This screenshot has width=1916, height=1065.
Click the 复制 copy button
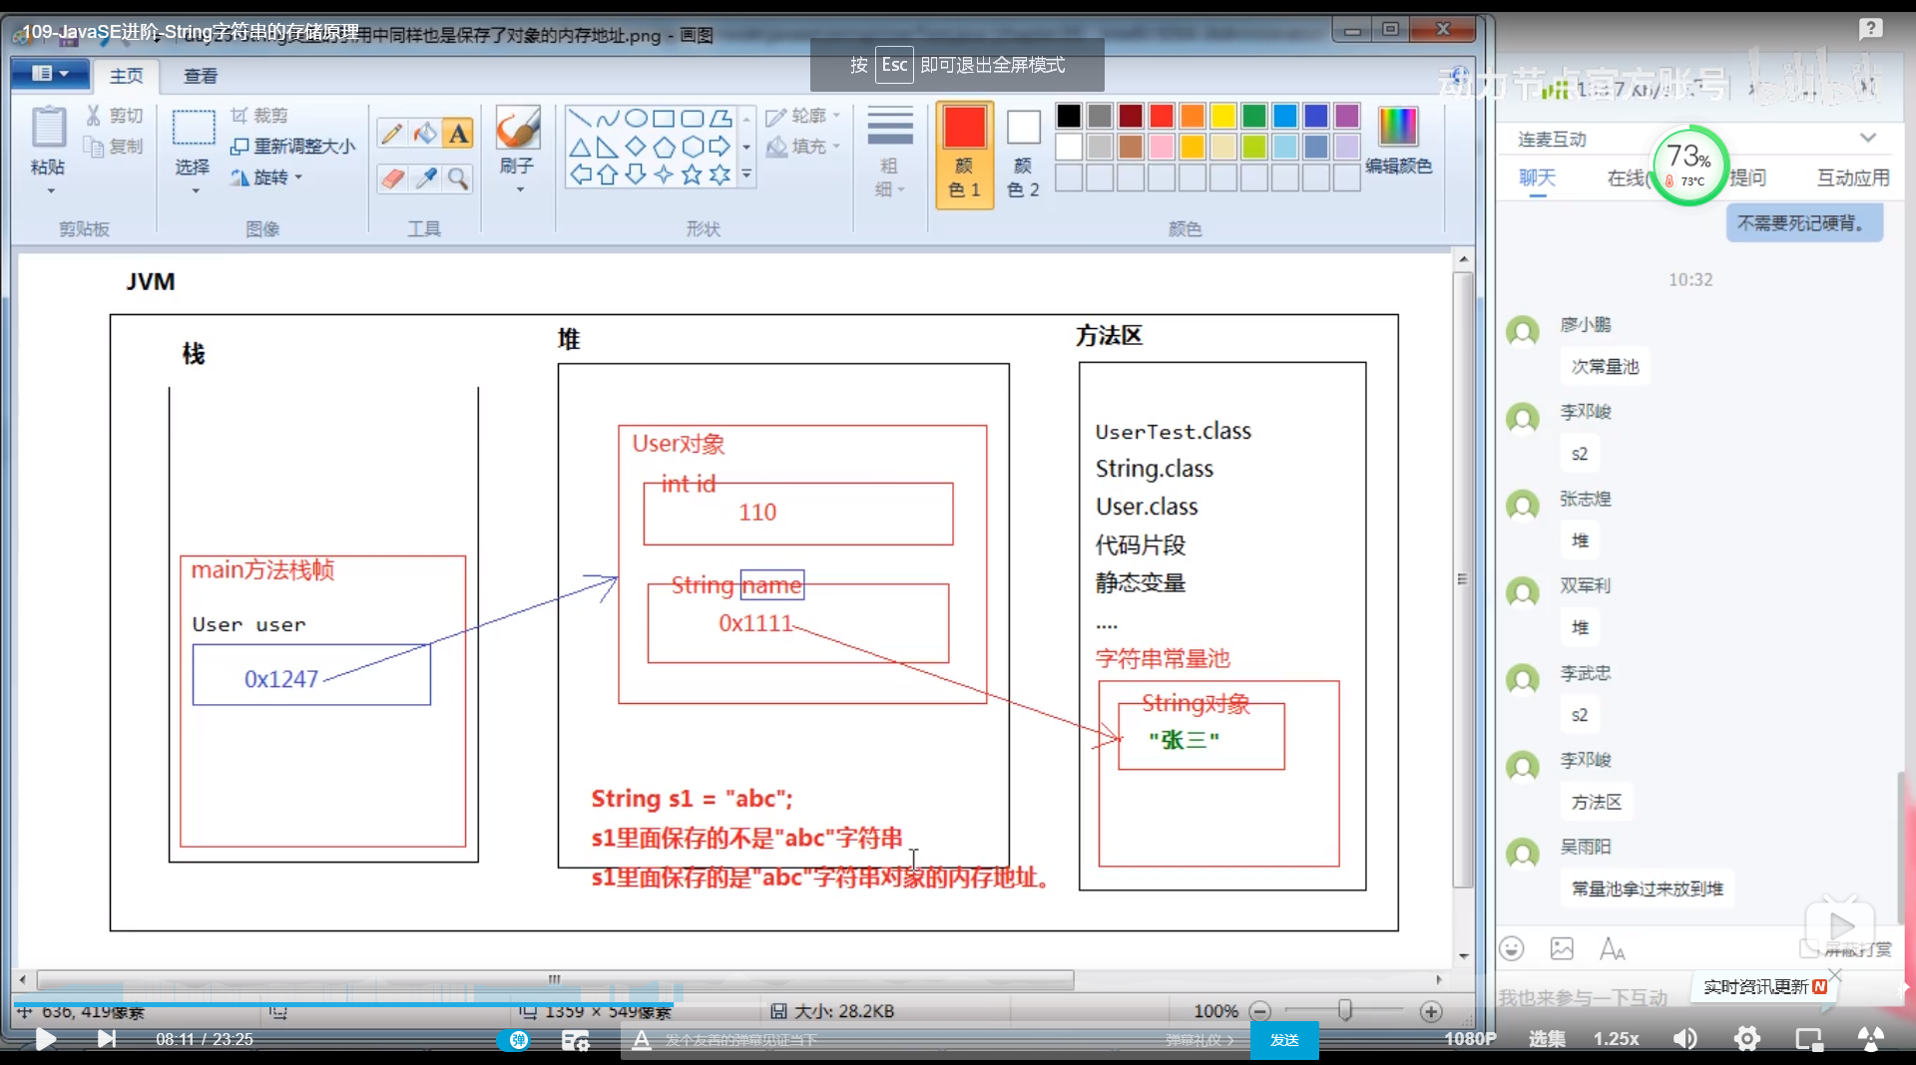click(x=114, y=147)
